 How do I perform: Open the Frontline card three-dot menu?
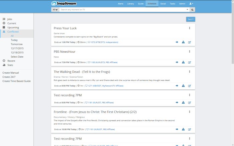(x=190, y=112)
